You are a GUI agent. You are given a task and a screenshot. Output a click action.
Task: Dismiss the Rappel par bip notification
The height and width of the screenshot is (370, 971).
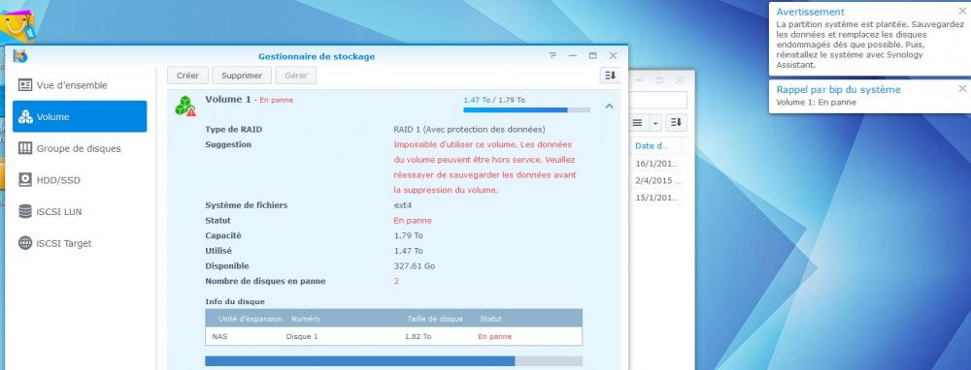[x=962, y=88]
